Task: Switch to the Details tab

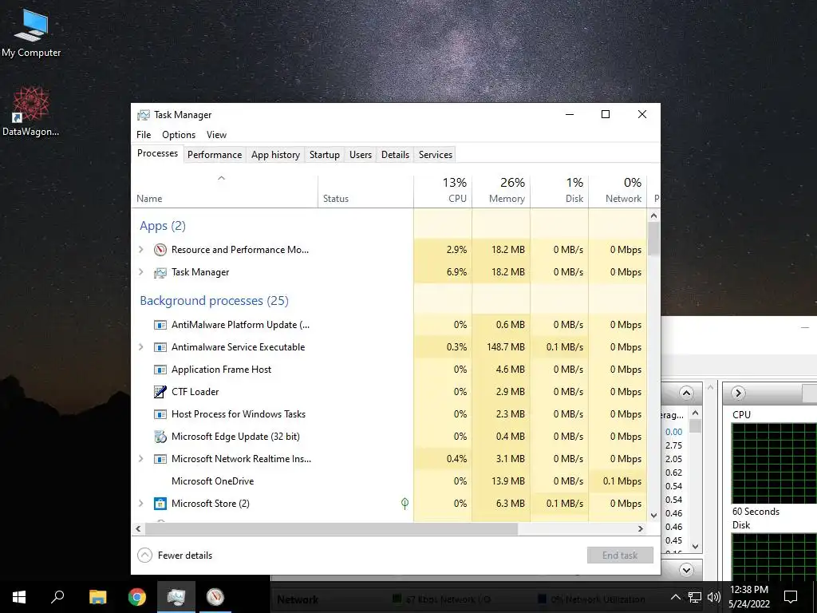Action: click(396, 155)
